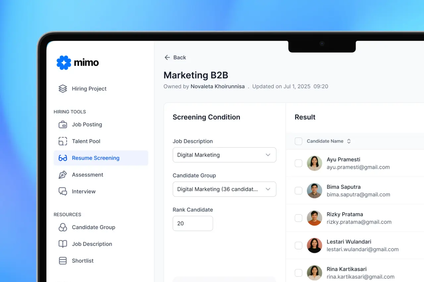This screenshot has height=282, width=424.
Task: Open Candidate Group resource
Action: click(101, 227)
